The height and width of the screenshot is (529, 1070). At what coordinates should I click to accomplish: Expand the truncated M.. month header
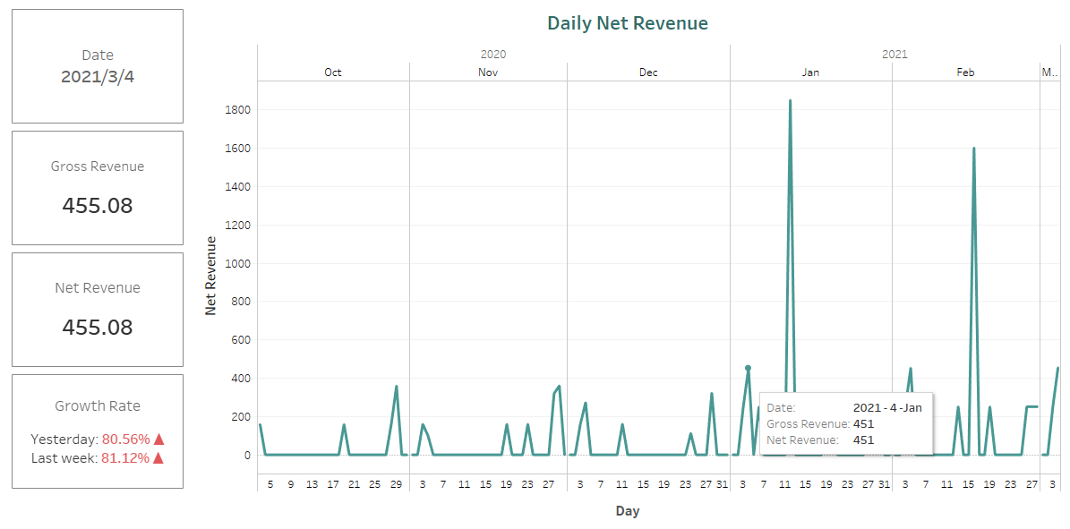[x=1049, y=73]
